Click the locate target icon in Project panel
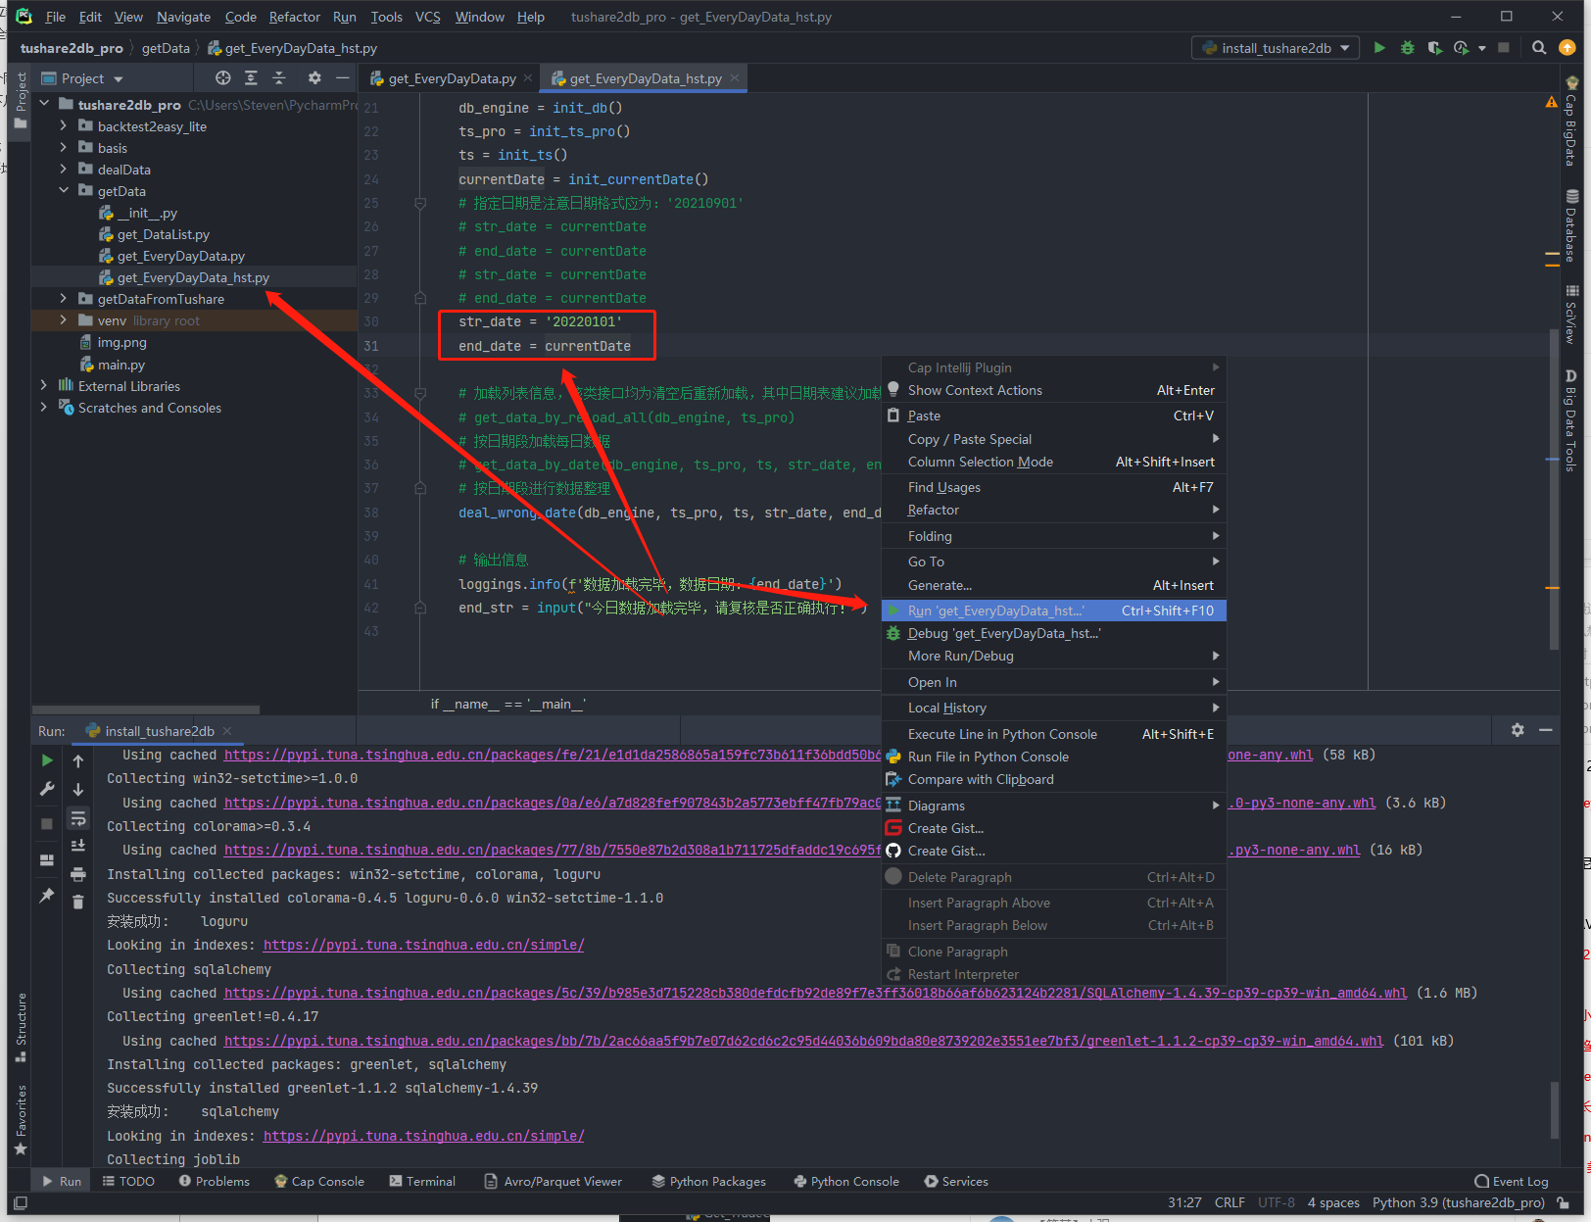Viewport: 1591px width, 1222px height. (223, 78)
